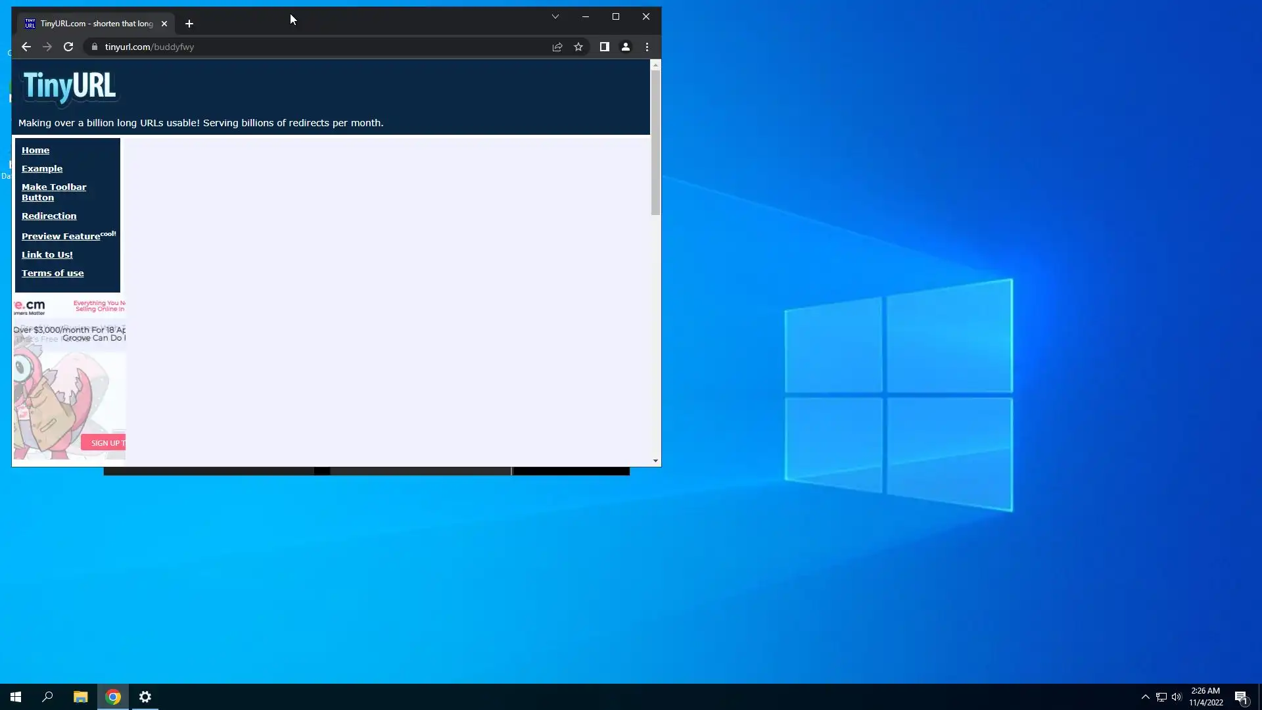The width and height of the screenshot is (1262, 710).
Task: Open Chrome three-dot menu
Action: coord(647,47)
